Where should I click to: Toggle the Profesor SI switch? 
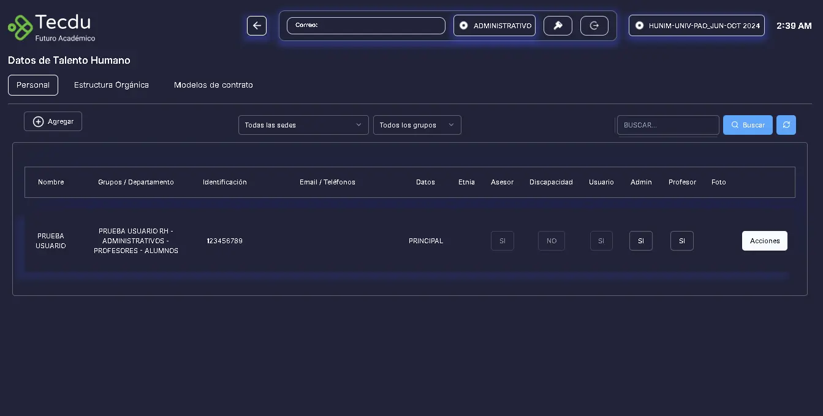point(681,241)
